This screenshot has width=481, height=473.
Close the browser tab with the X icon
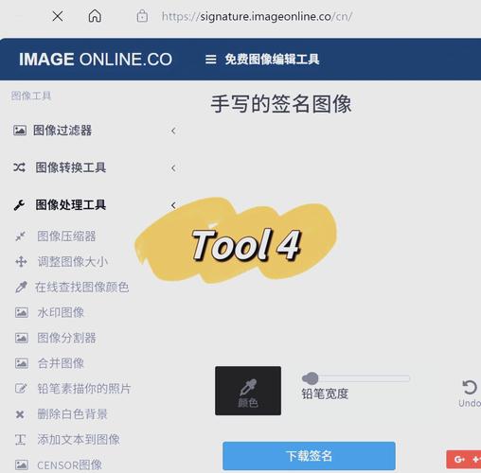point(58,16)
